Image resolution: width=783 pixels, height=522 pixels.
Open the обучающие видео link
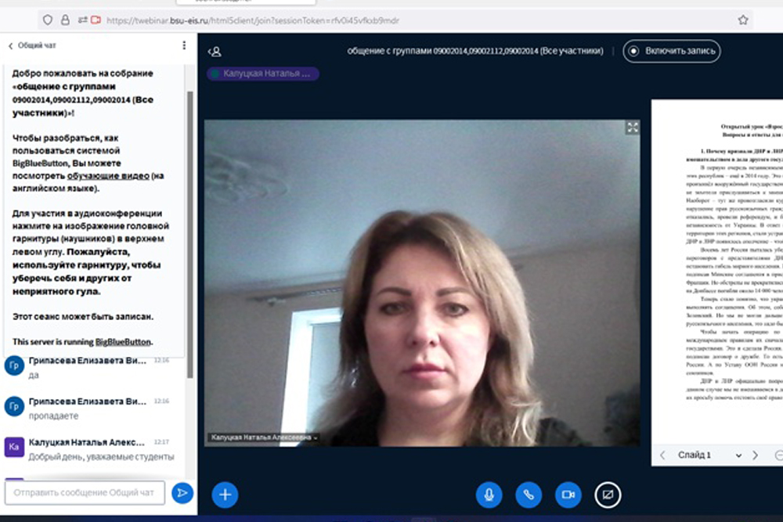point(108,175)
